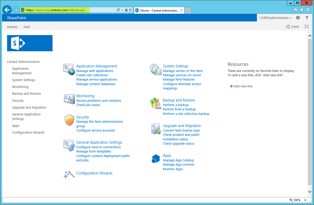Click the Apps blue cube icon
This screenshot has height=205, width=314.
[155, 159]
